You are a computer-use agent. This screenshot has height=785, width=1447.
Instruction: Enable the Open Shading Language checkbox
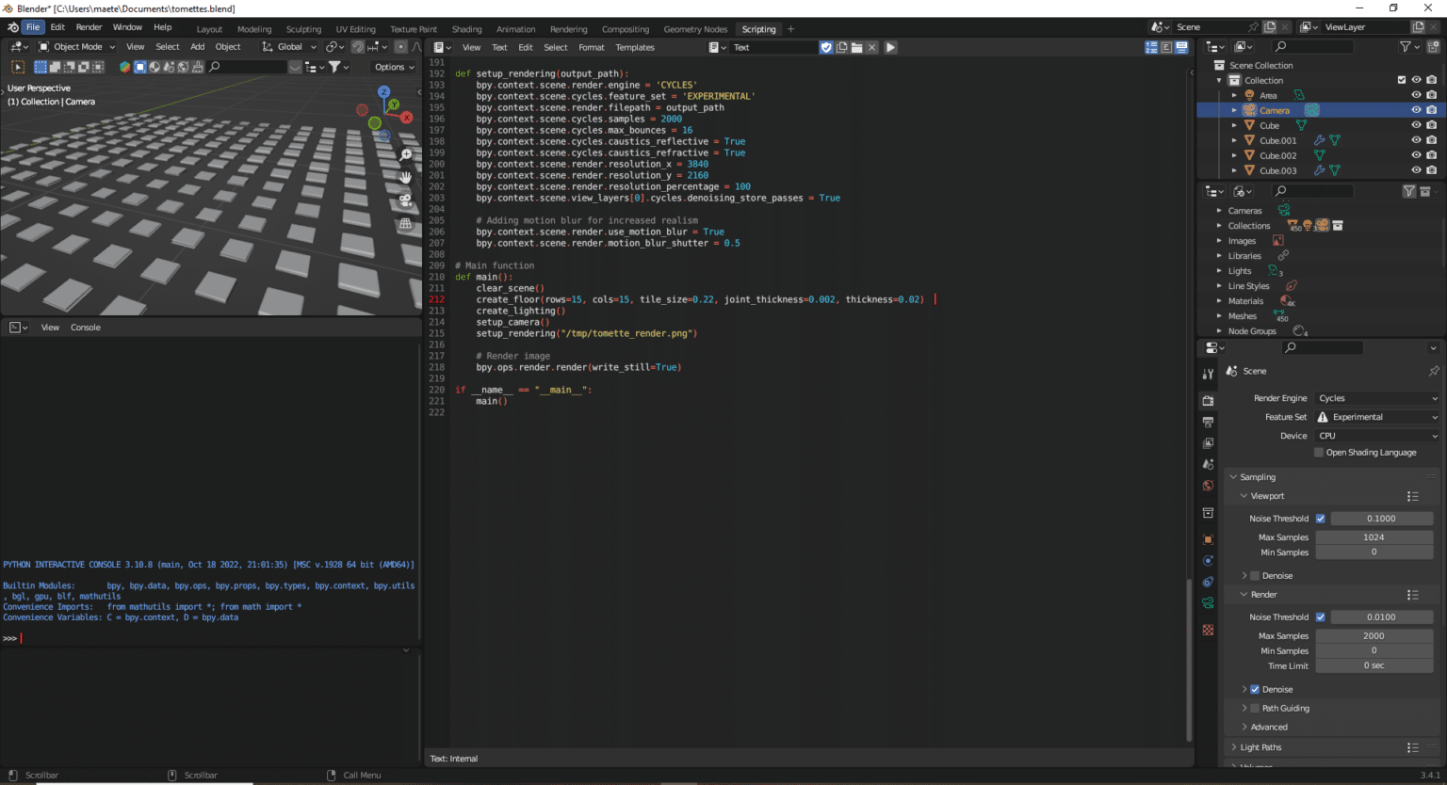(x=1318, y=452)
